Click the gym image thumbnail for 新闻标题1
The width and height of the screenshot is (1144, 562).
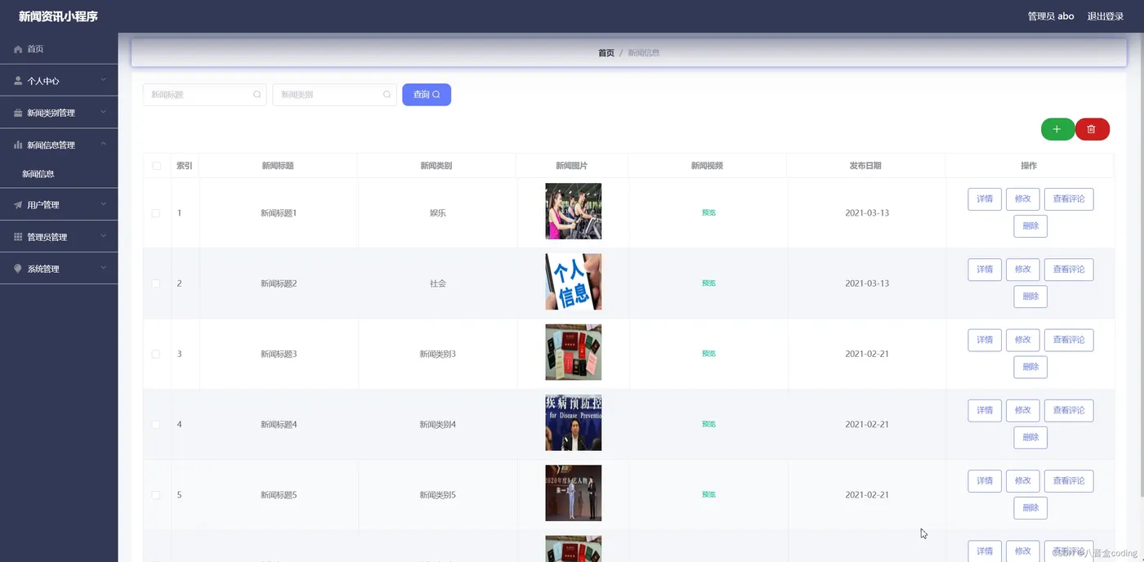(x=574, y=212)
